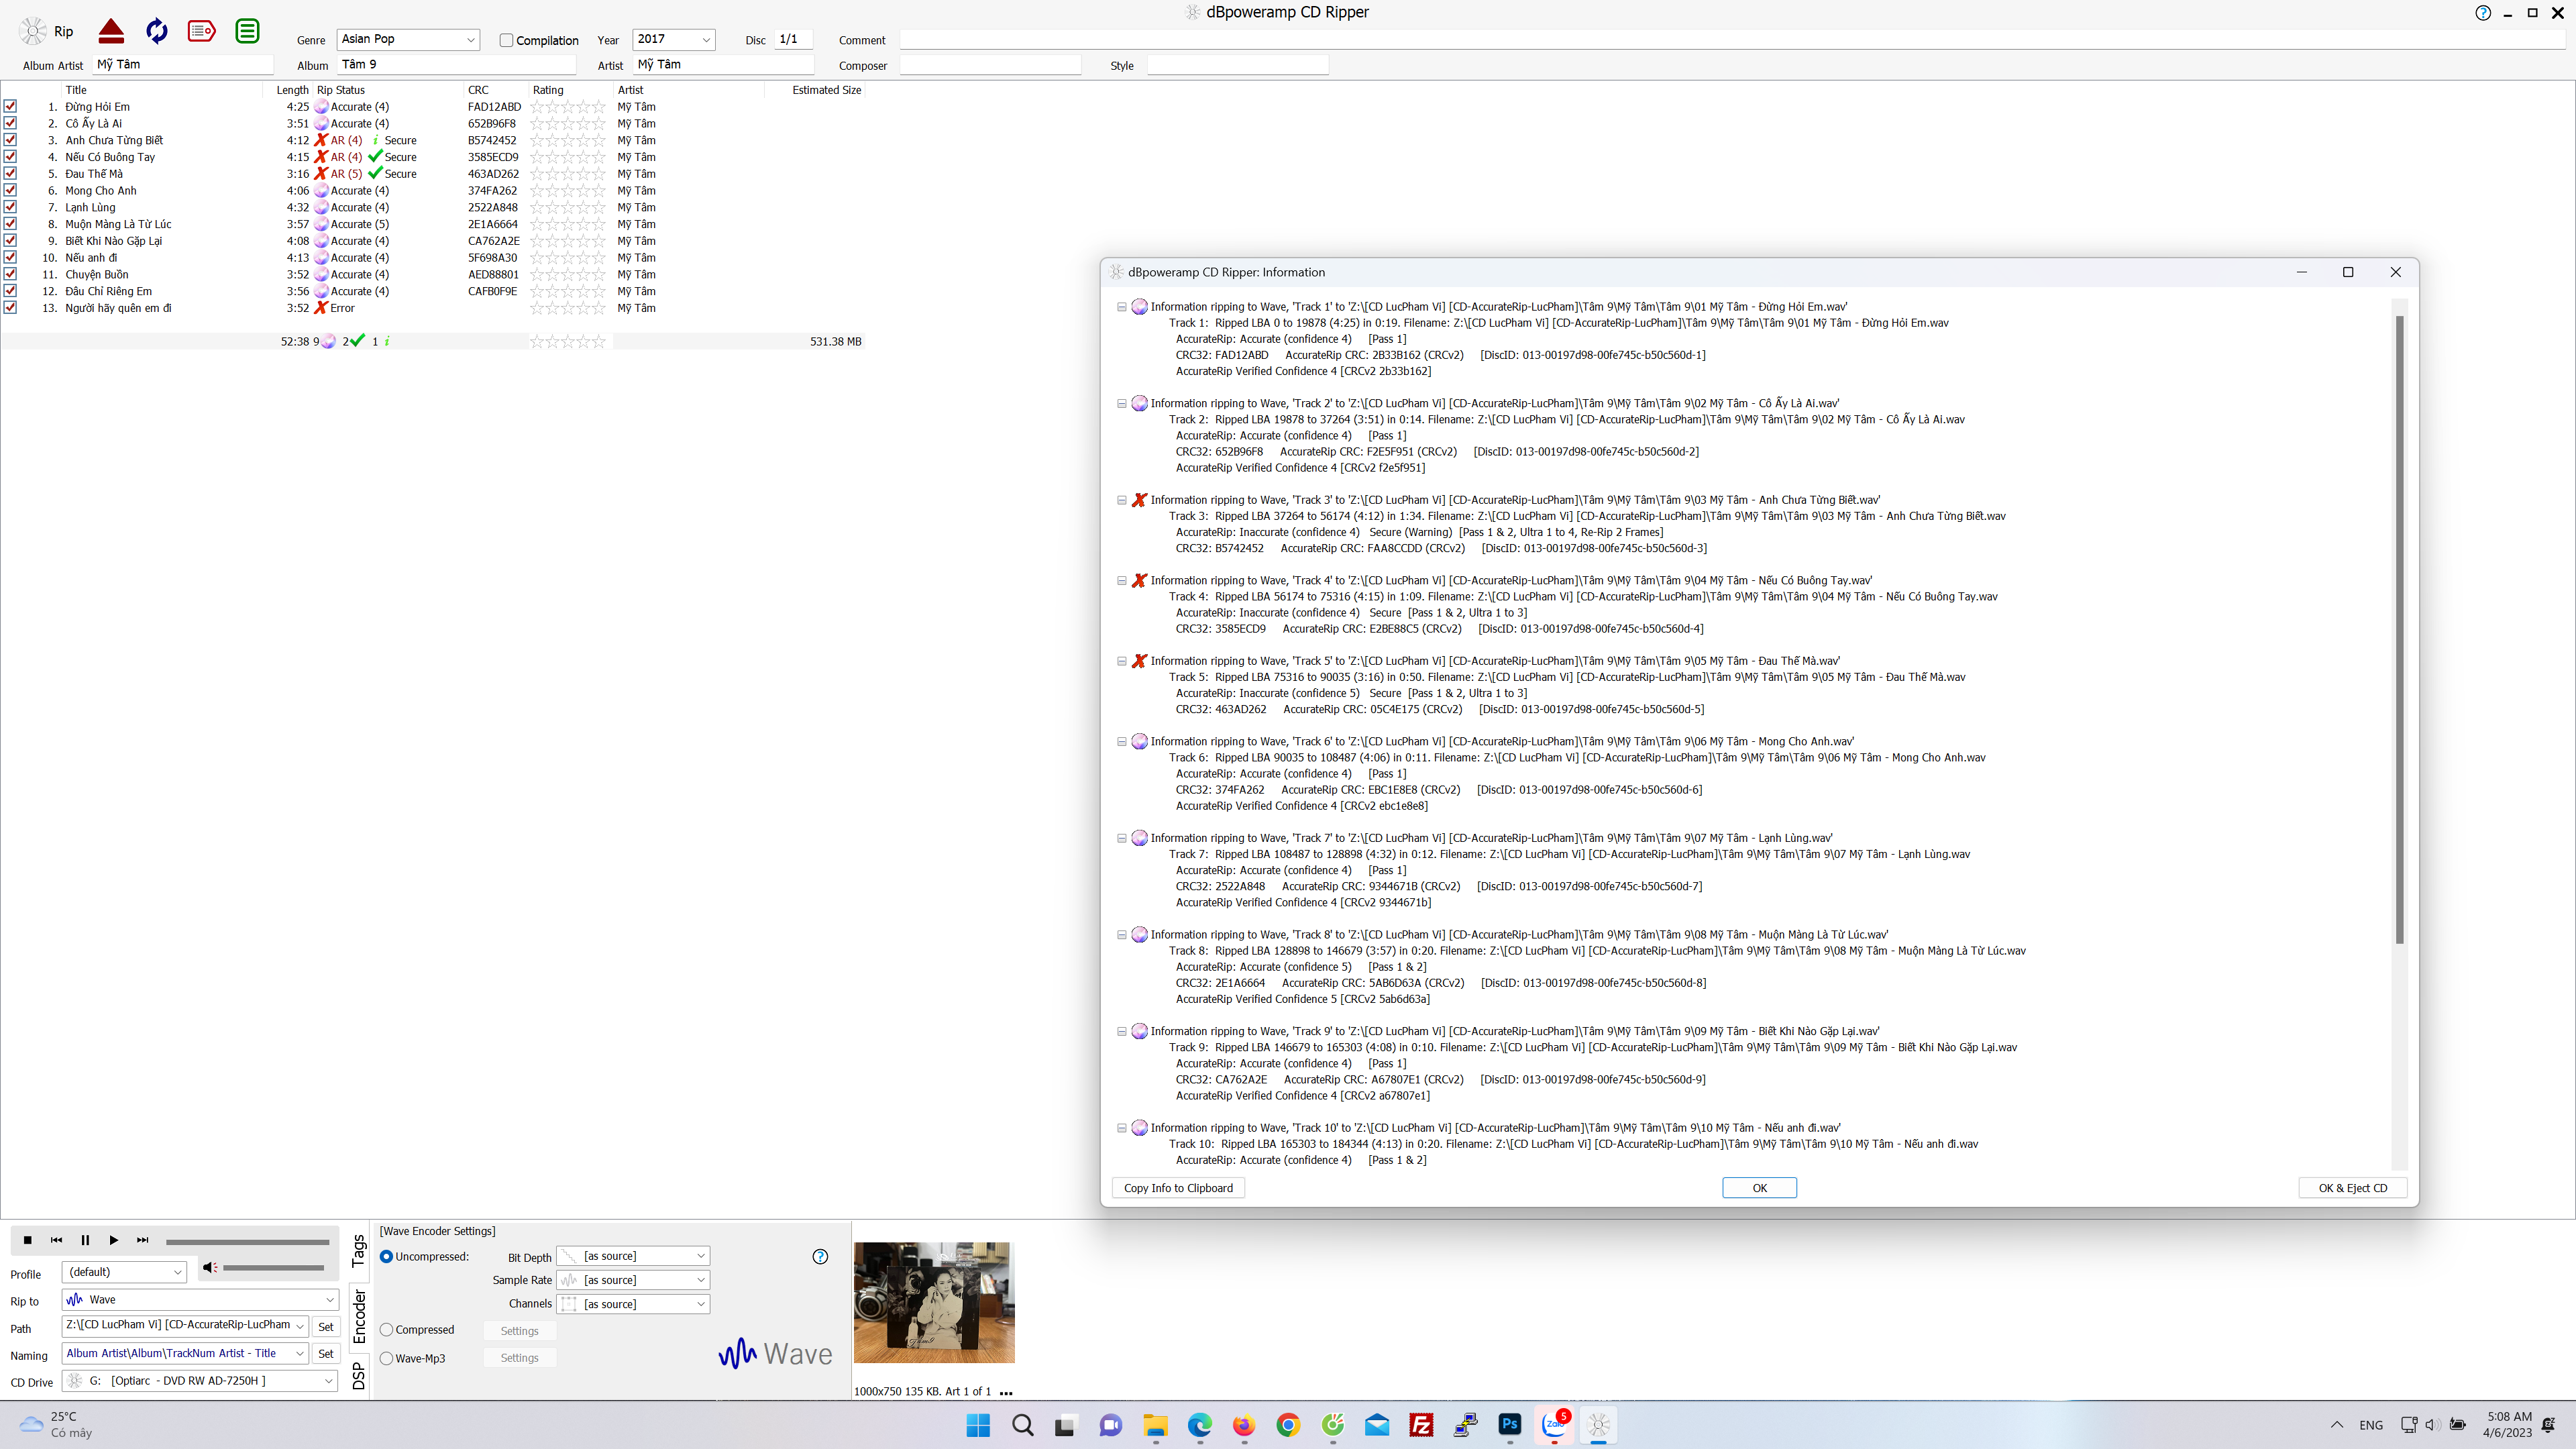This screenshot has height=1449, width=2576.
Task: Collapse Track 3 info in Information window
Action: coord(1121,500)
